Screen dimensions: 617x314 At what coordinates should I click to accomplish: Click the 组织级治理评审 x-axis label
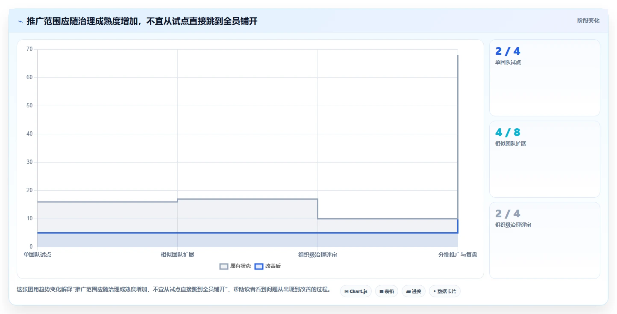pos(317,255)
